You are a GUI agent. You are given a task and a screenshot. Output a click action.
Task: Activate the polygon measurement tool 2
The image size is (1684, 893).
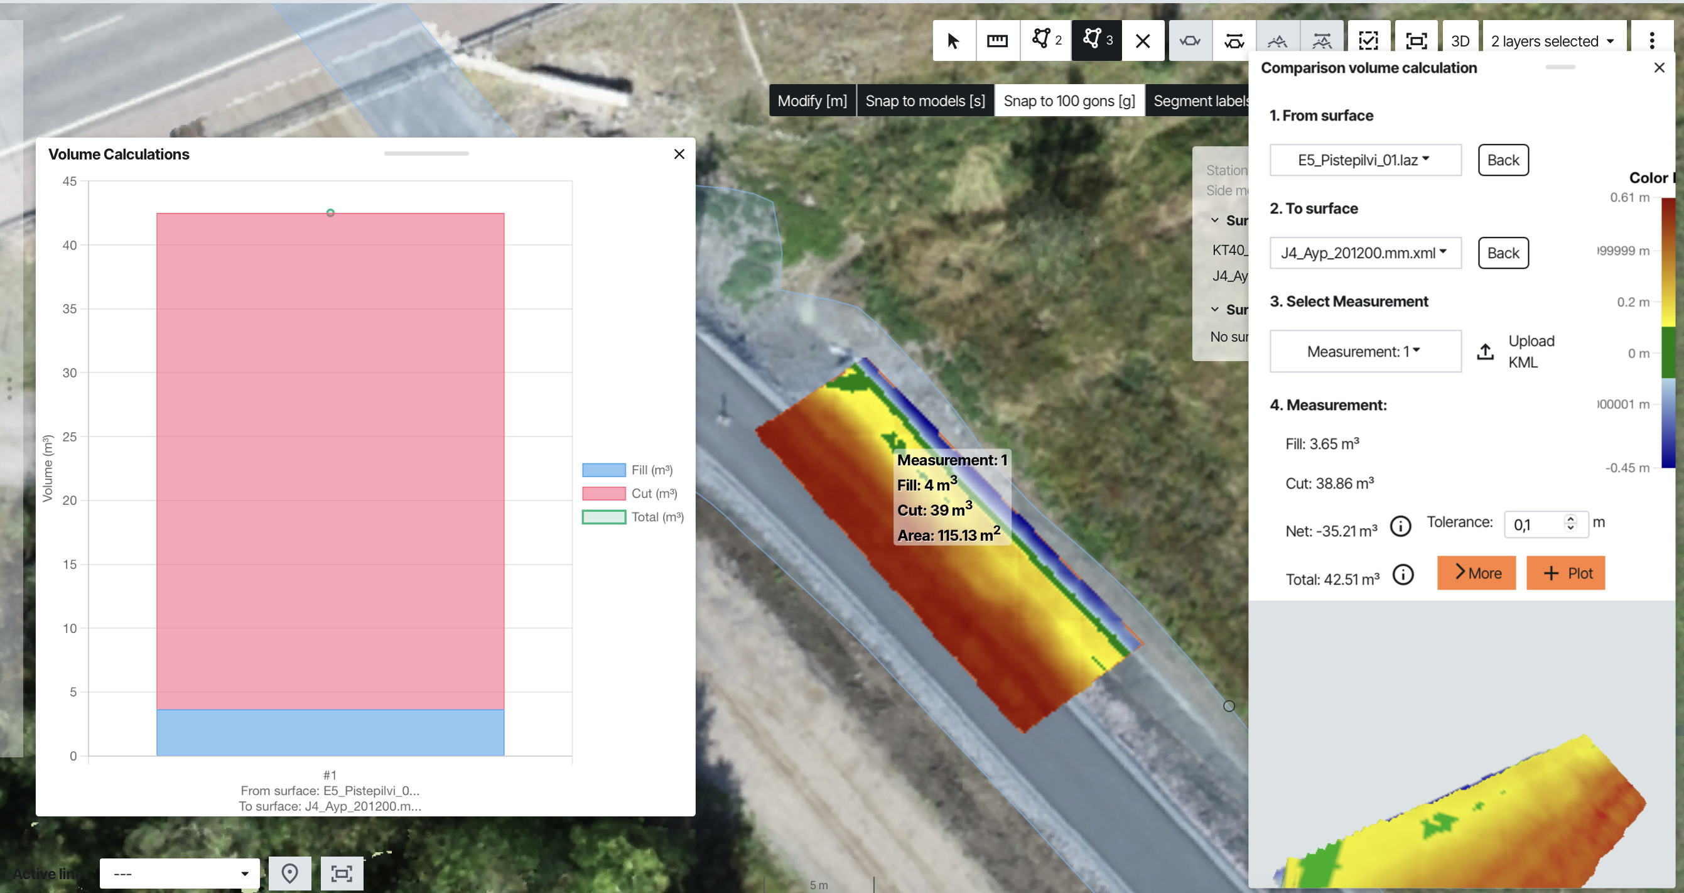click(1044, 40)
